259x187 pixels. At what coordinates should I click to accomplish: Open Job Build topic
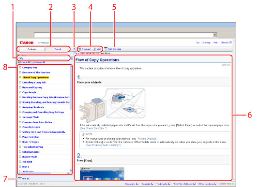(x=27, y=161)
